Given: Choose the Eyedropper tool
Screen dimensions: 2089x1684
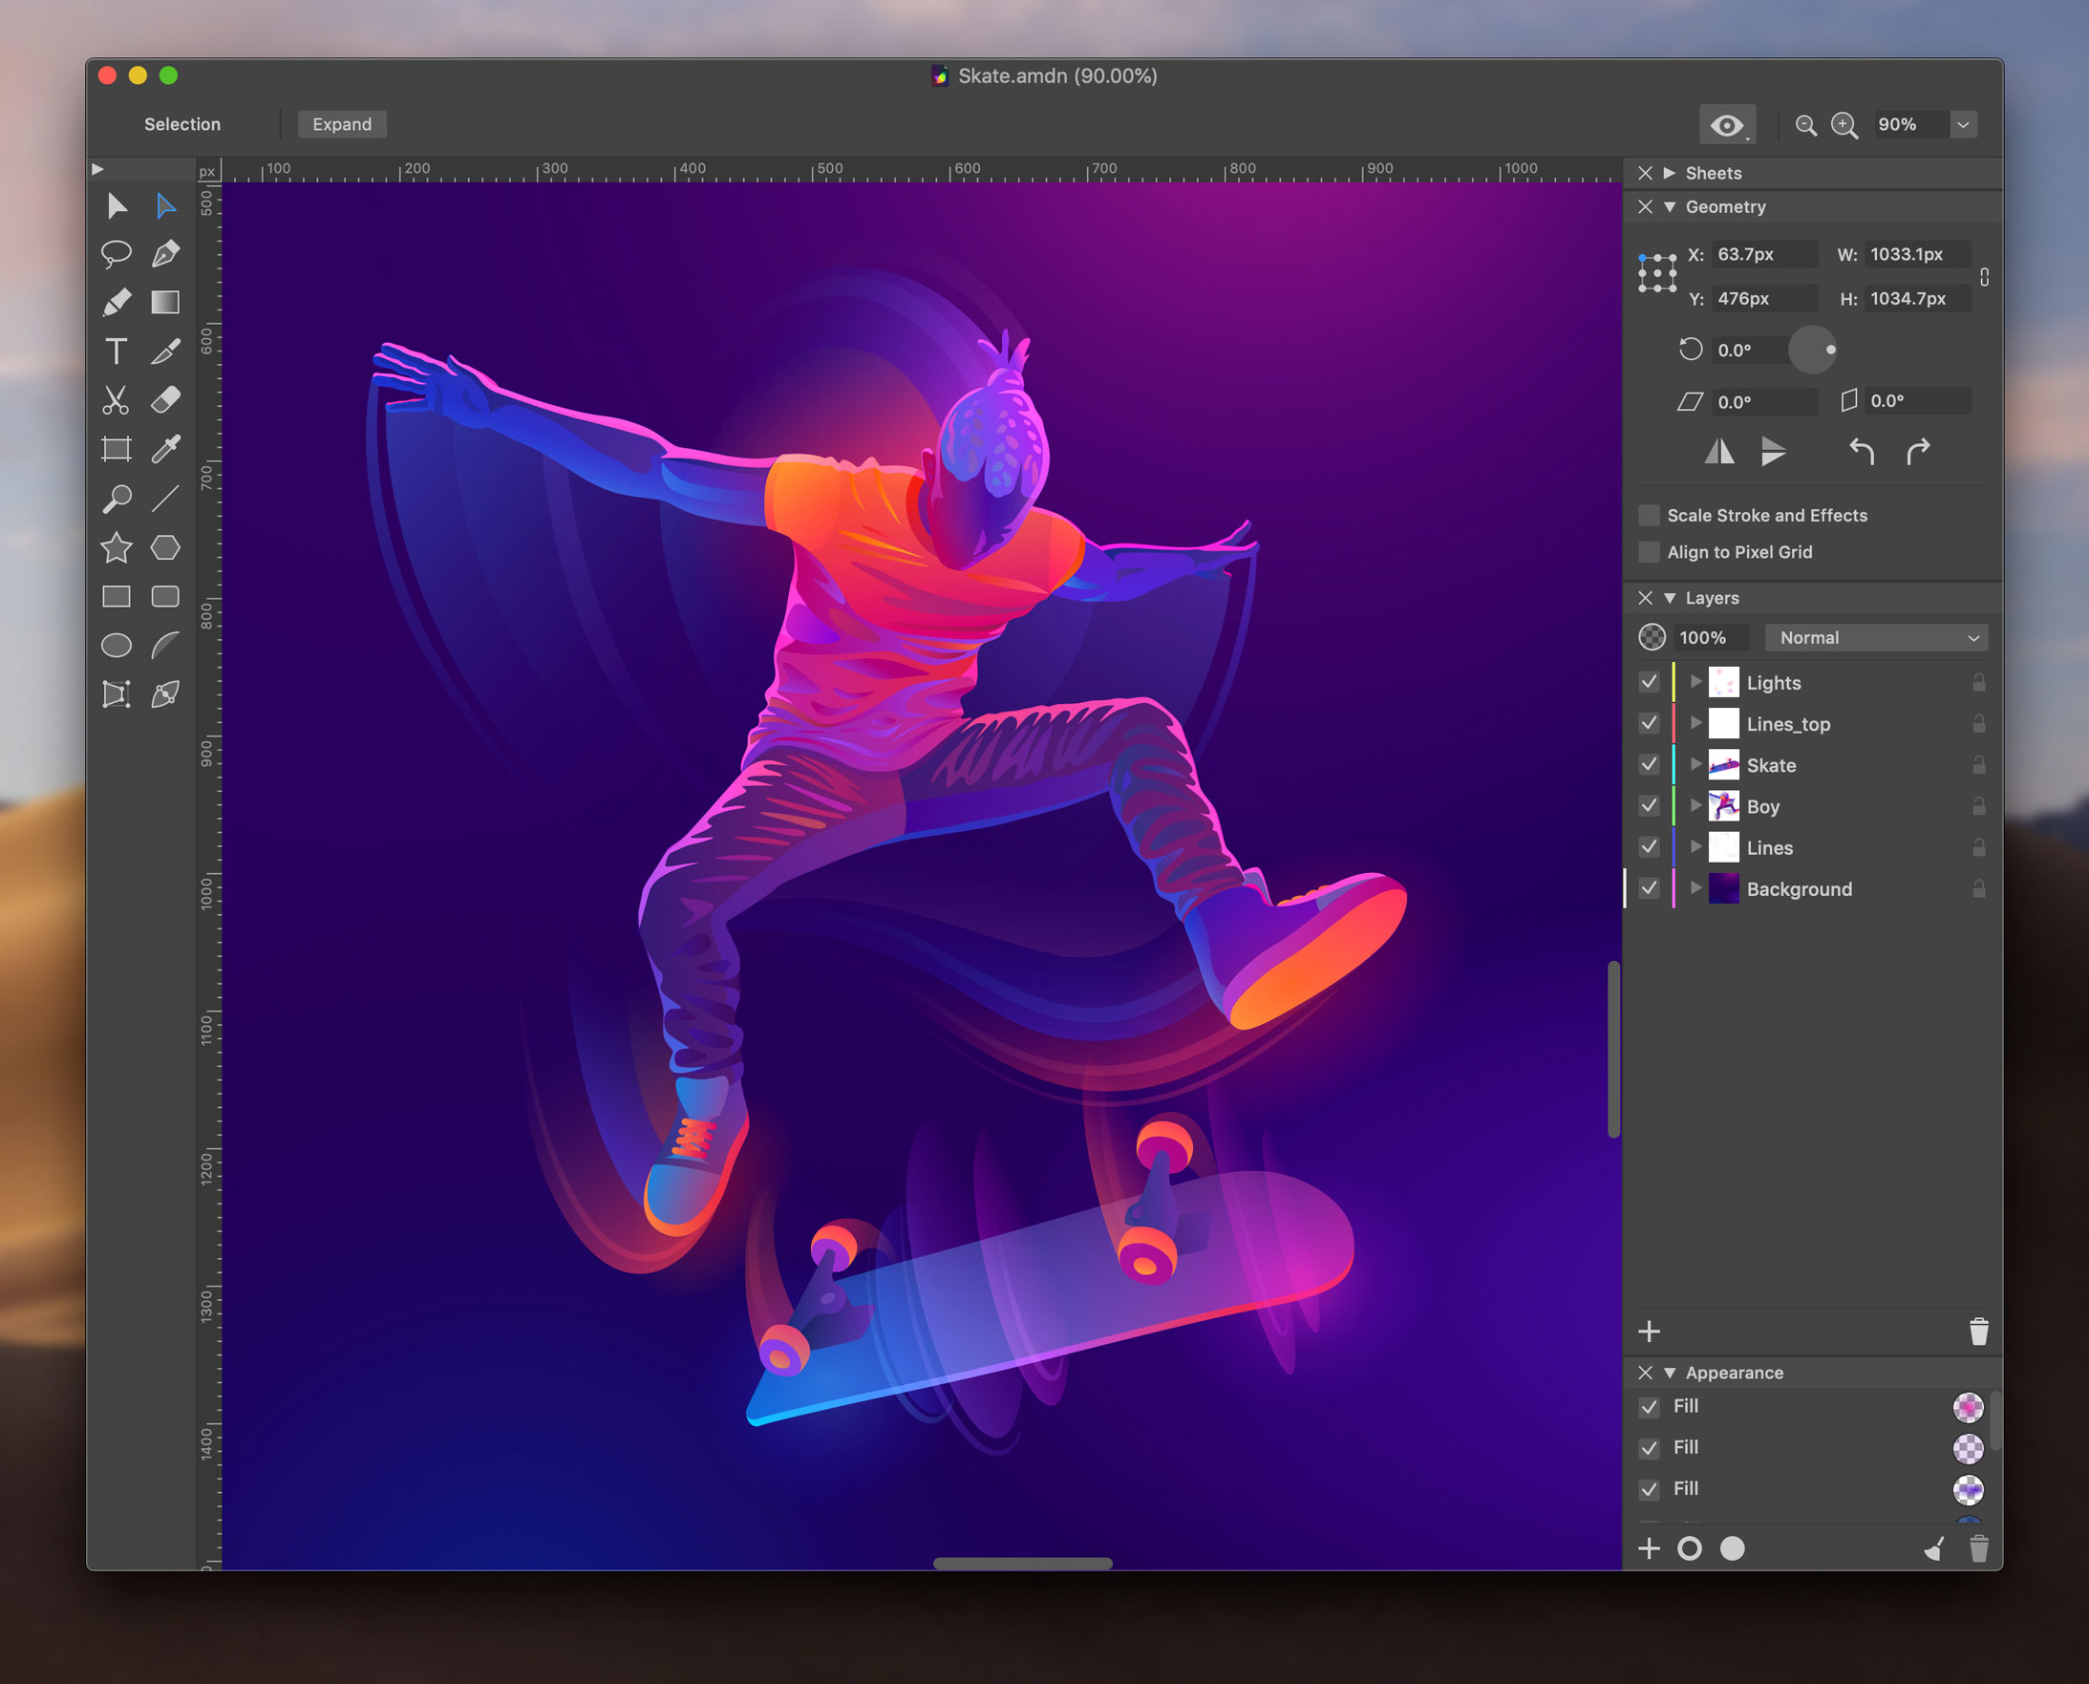Looking at the screenshot, I should click(x=166, y=449).
